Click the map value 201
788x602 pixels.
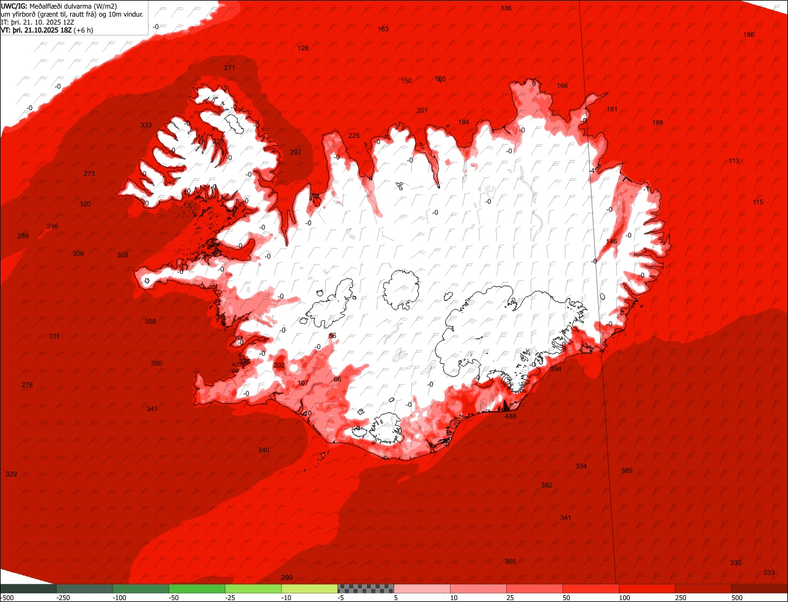422,110
